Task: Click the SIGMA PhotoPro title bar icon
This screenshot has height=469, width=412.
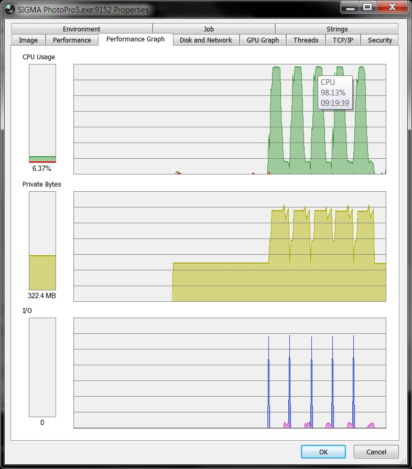Action: pos(10,9)
